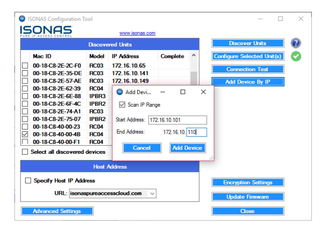Click the Complete column header
The width and height of the screenshot is (326, 231).
coord(172,56)
